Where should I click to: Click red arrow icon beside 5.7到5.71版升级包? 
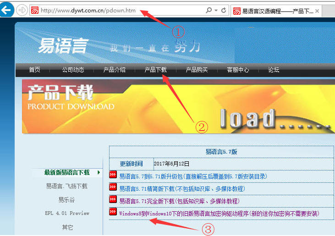tap(113, 175)
